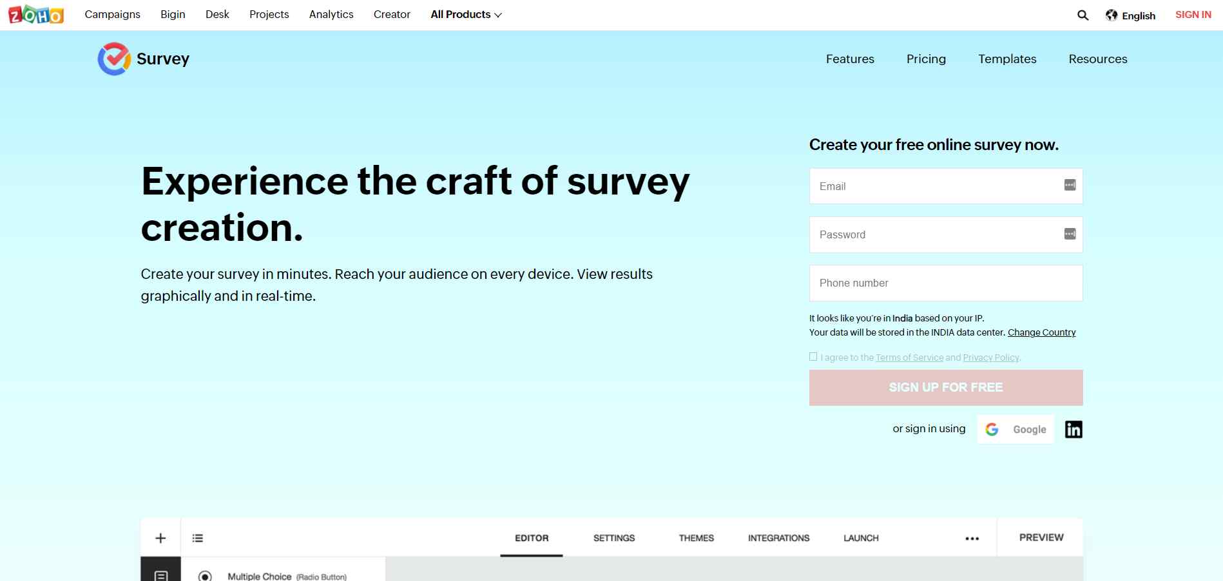Check the Terms of Service agreement box

(x=813, y=357)
